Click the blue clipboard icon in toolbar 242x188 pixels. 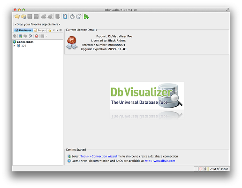click(65, 16)
